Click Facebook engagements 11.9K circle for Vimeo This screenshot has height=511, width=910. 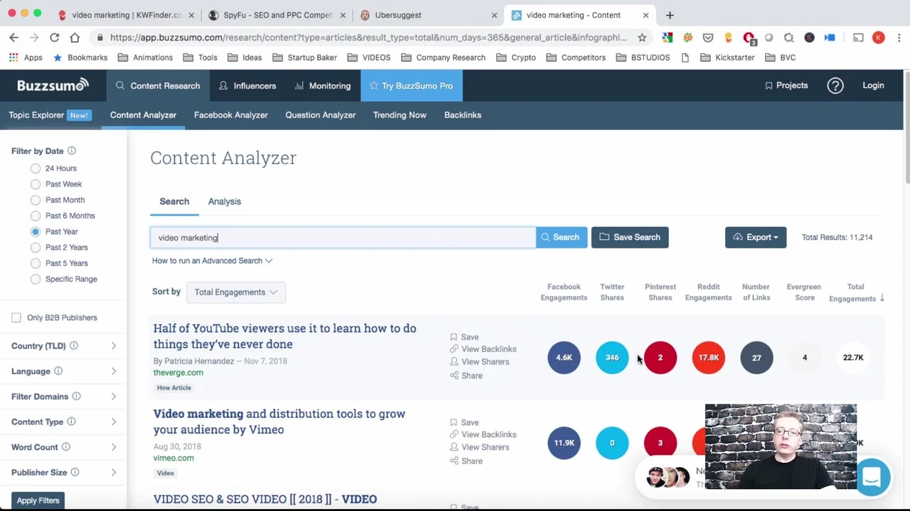(564, 443)
